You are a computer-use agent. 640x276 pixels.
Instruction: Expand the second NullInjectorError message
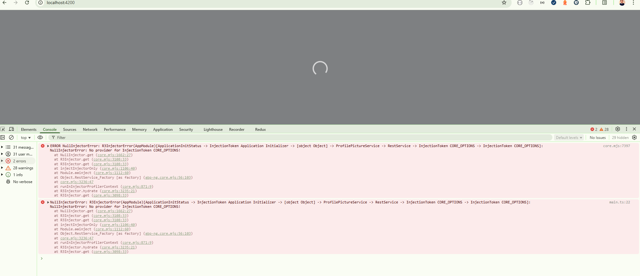[48, 202]
